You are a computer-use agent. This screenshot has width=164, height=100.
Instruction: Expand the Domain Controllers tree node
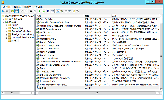[x=7, y=32]
